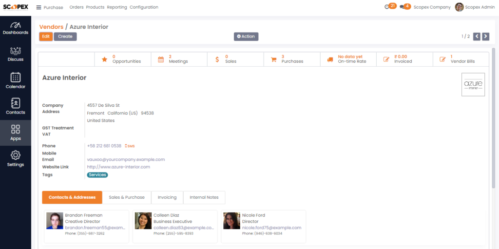Screen dimensions: 499x249
Task: Click the truck On-time Rate stat button
Action: pyautogui.click(x=348, y=59)
